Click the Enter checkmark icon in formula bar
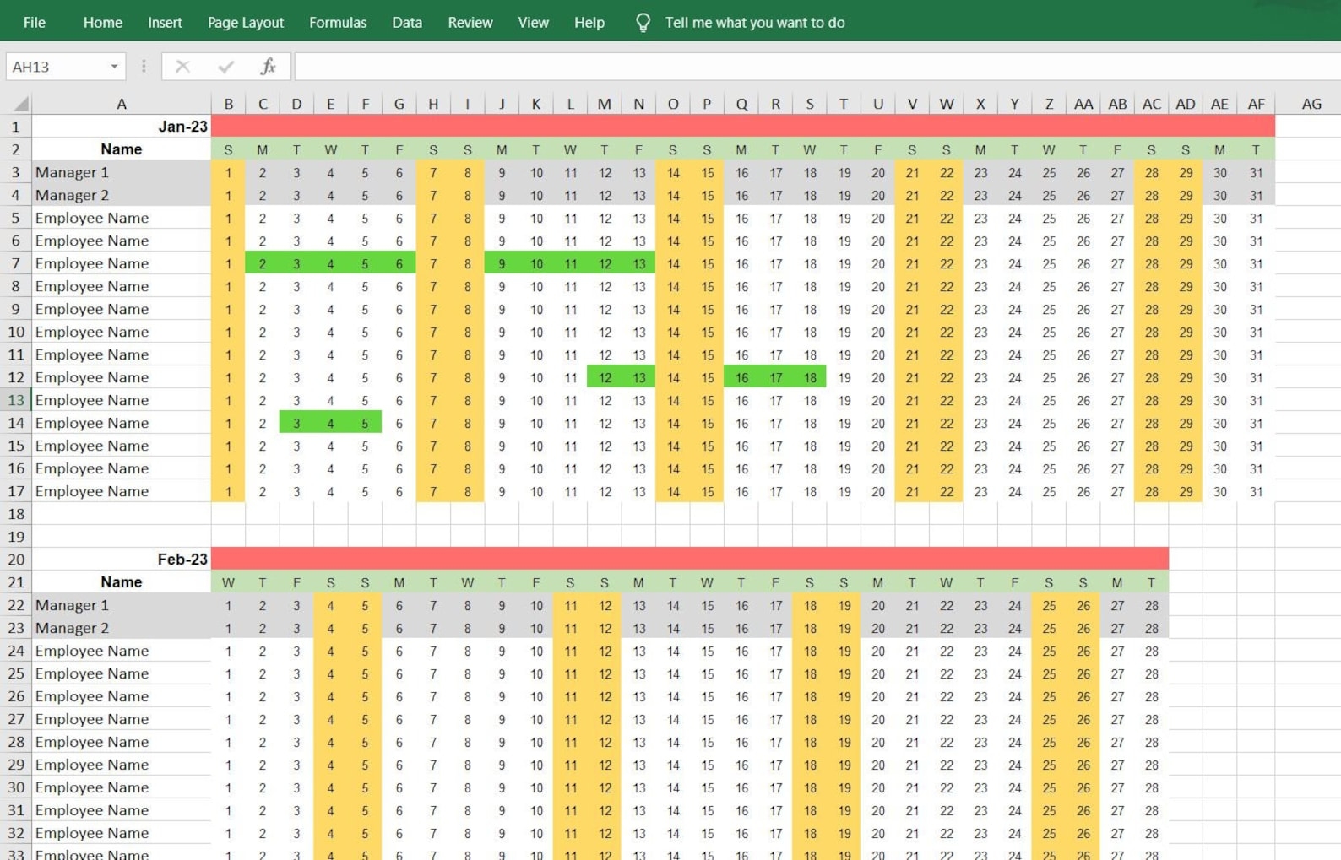1341x860 pixels. [225, 67]
